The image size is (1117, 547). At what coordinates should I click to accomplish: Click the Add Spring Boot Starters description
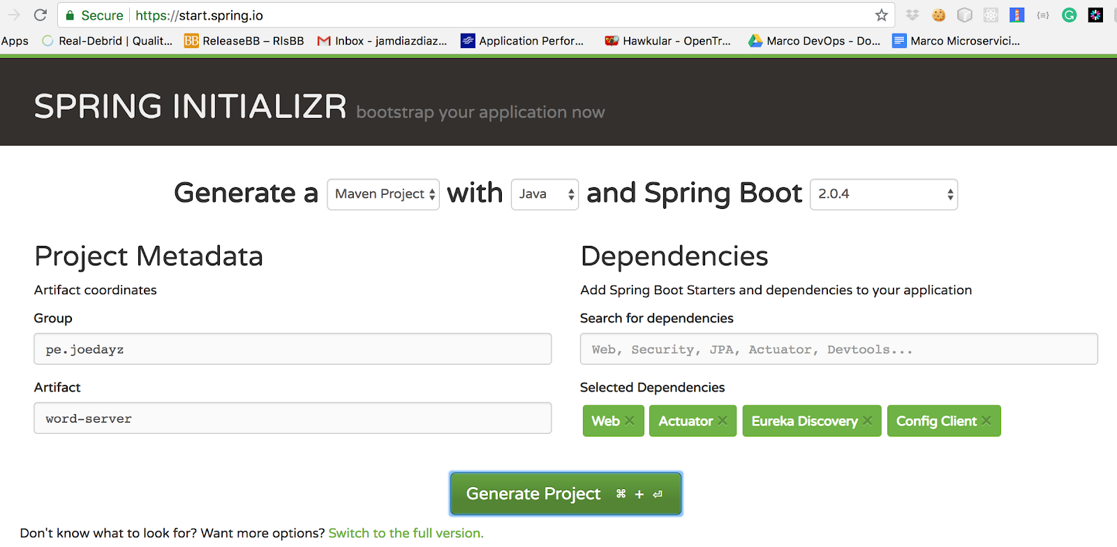[776, 290]
